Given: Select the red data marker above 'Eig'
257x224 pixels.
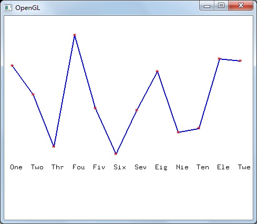Looking at the screenshot, I should (x=157, y=71).
